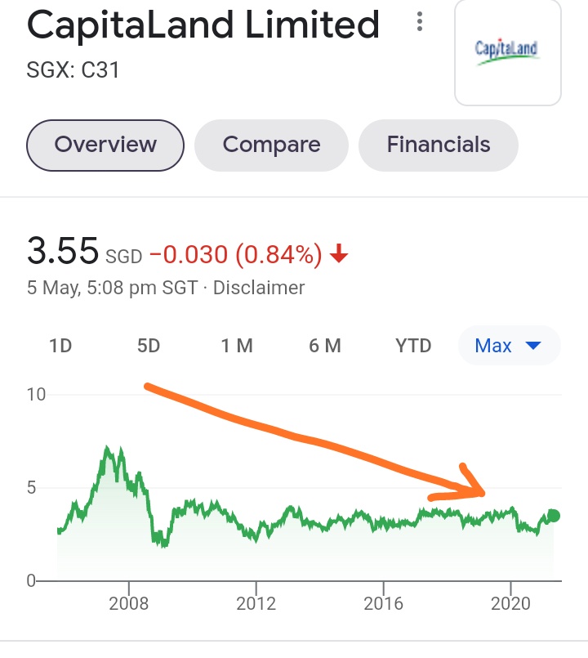Open the Financials tab

click(x=439, y=145)
